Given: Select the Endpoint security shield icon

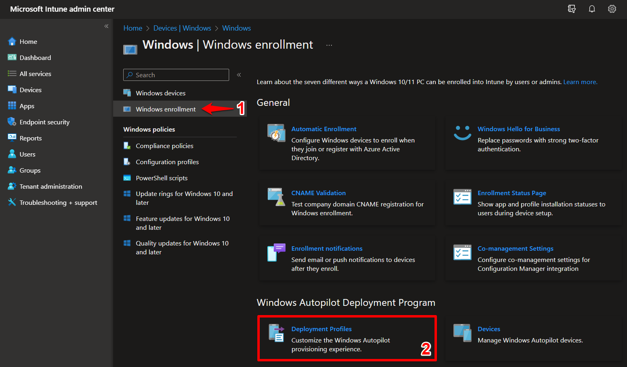Looking at the screenshot, I should (12, 122).
